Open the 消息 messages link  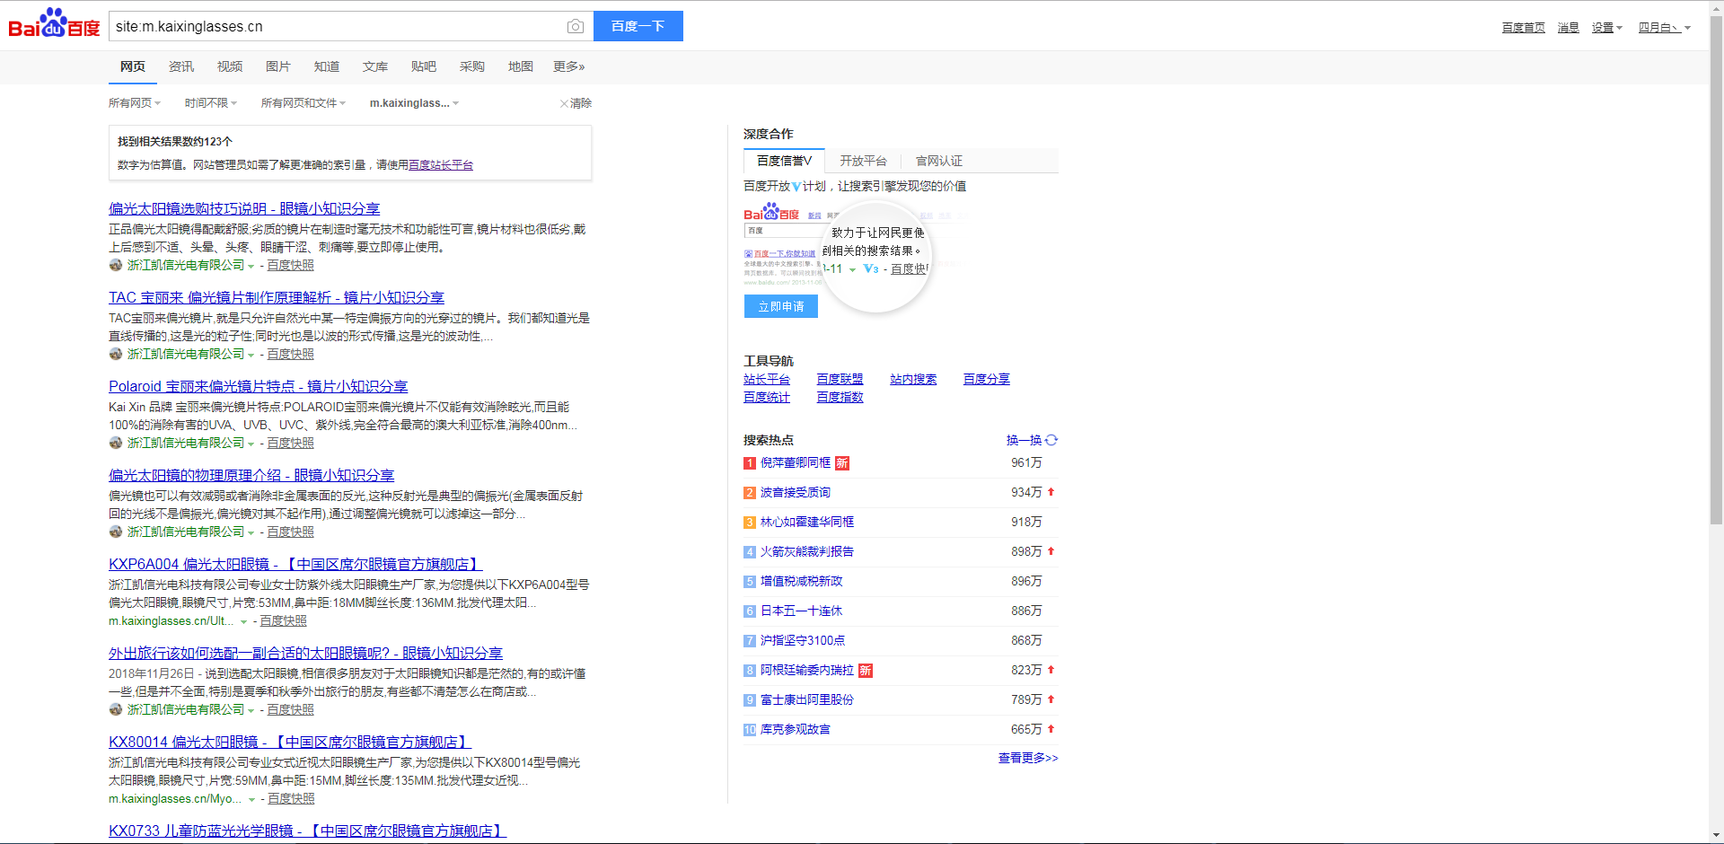1569,28
